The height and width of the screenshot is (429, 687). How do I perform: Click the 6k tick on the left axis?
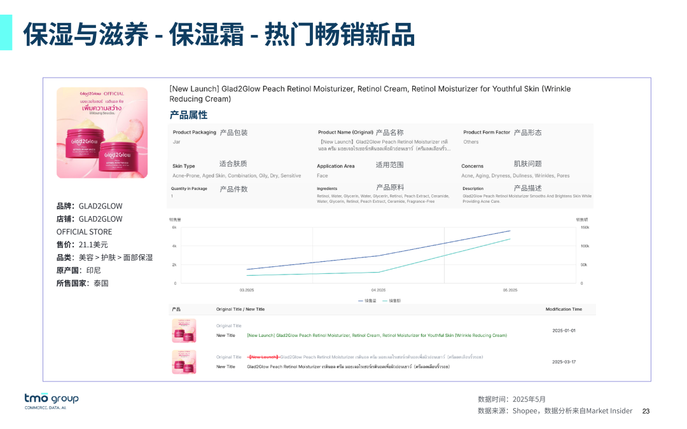tap(174, 228)
